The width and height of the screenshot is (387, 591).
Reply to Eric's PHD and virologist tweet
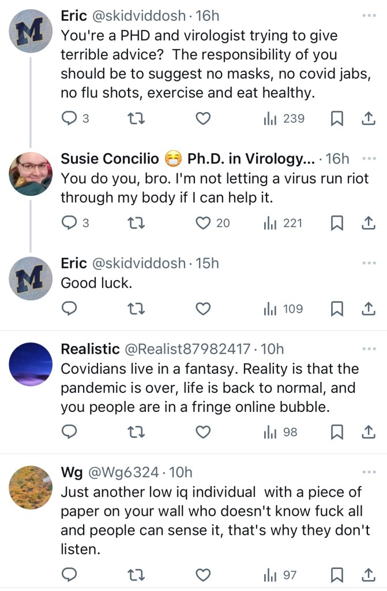pyautogui.click(x=69, y=118)
